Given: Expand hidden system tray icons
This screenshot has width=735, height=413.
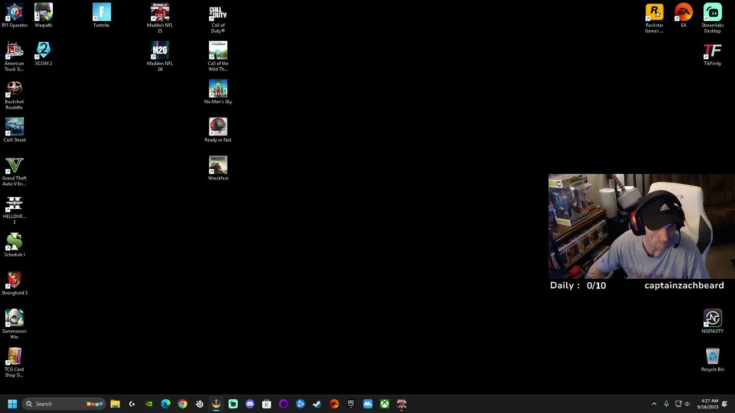Looking at the screenshot, I should click(654, 404).
